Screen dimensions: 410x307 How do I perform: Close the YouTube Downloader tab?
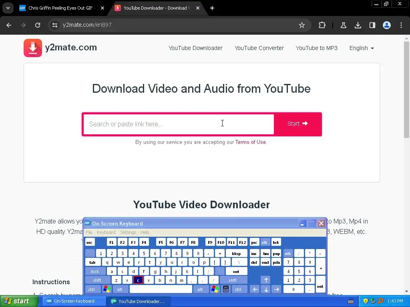click(x=198, y=8)
